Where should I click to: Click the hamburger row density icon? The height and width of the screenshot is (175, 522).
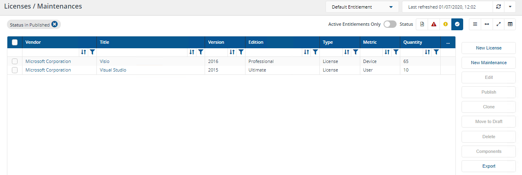475,24
